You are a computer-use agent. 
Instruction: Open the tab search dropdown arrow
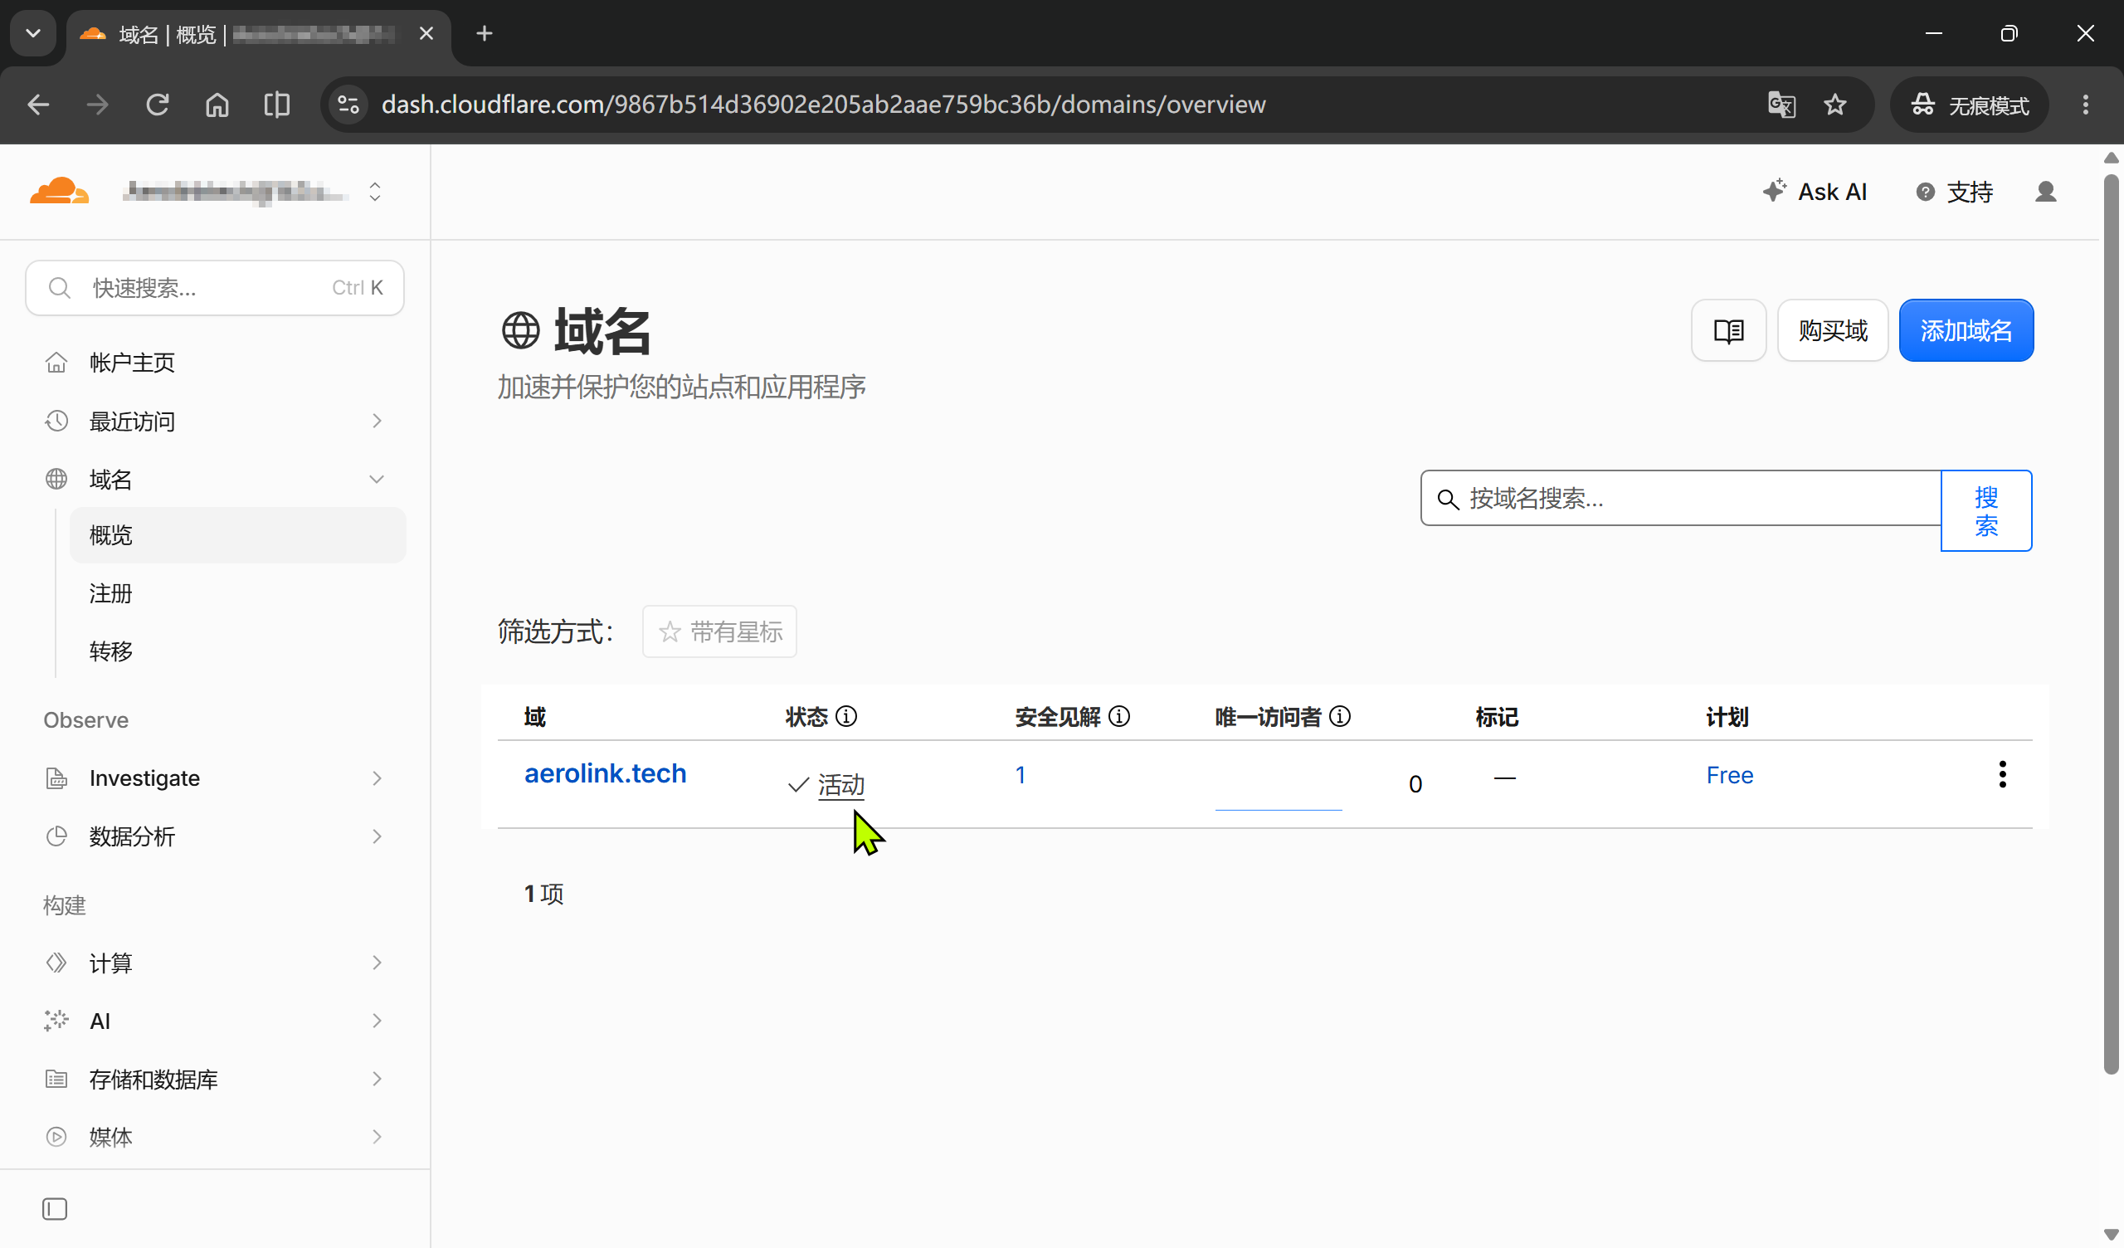pos(34,34)
